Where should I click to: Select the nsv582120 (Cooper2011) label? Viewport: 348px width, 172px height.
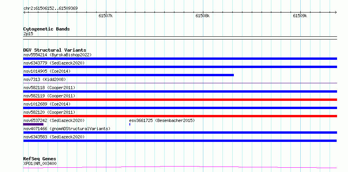tap(49, 112)
